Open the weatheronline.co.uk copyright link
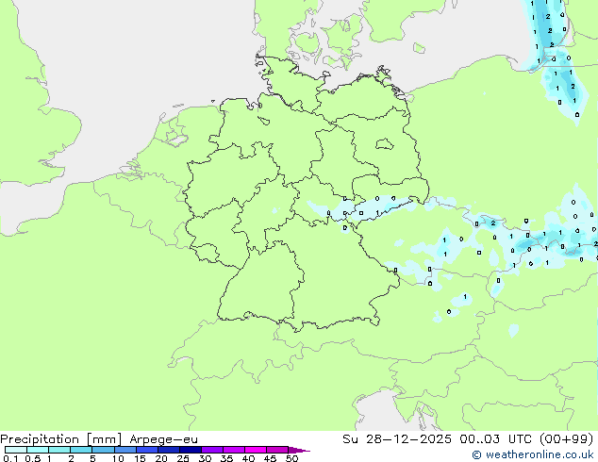The width and height of the screenshot is (598, 462). [533, 454]
